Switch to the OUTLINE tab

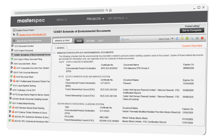click(90, 41)
